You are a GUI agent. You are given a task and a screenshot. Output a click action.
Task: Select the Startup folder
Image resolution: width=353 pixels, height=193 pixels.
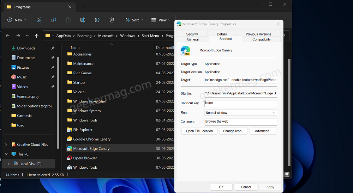79,82
